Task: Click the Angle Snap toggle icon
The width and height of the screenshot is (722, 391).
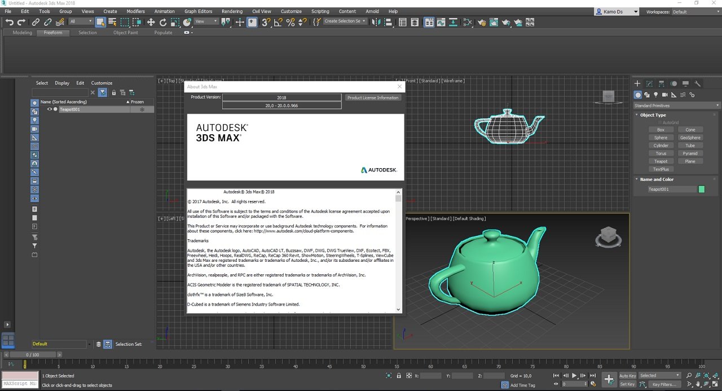Action: (x=278, y=23)
